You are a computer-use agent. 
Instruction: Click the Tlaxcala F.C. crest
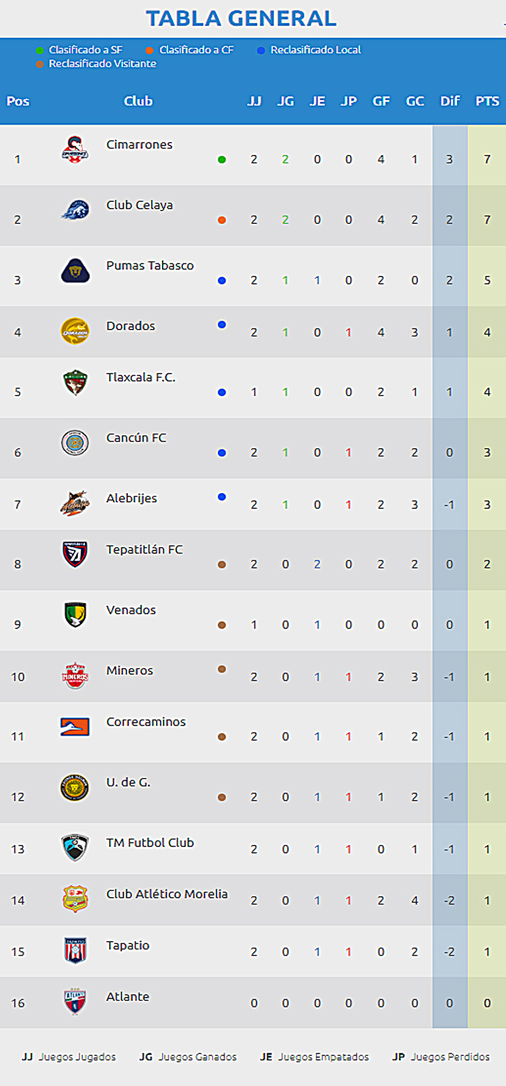coord(74,382)
